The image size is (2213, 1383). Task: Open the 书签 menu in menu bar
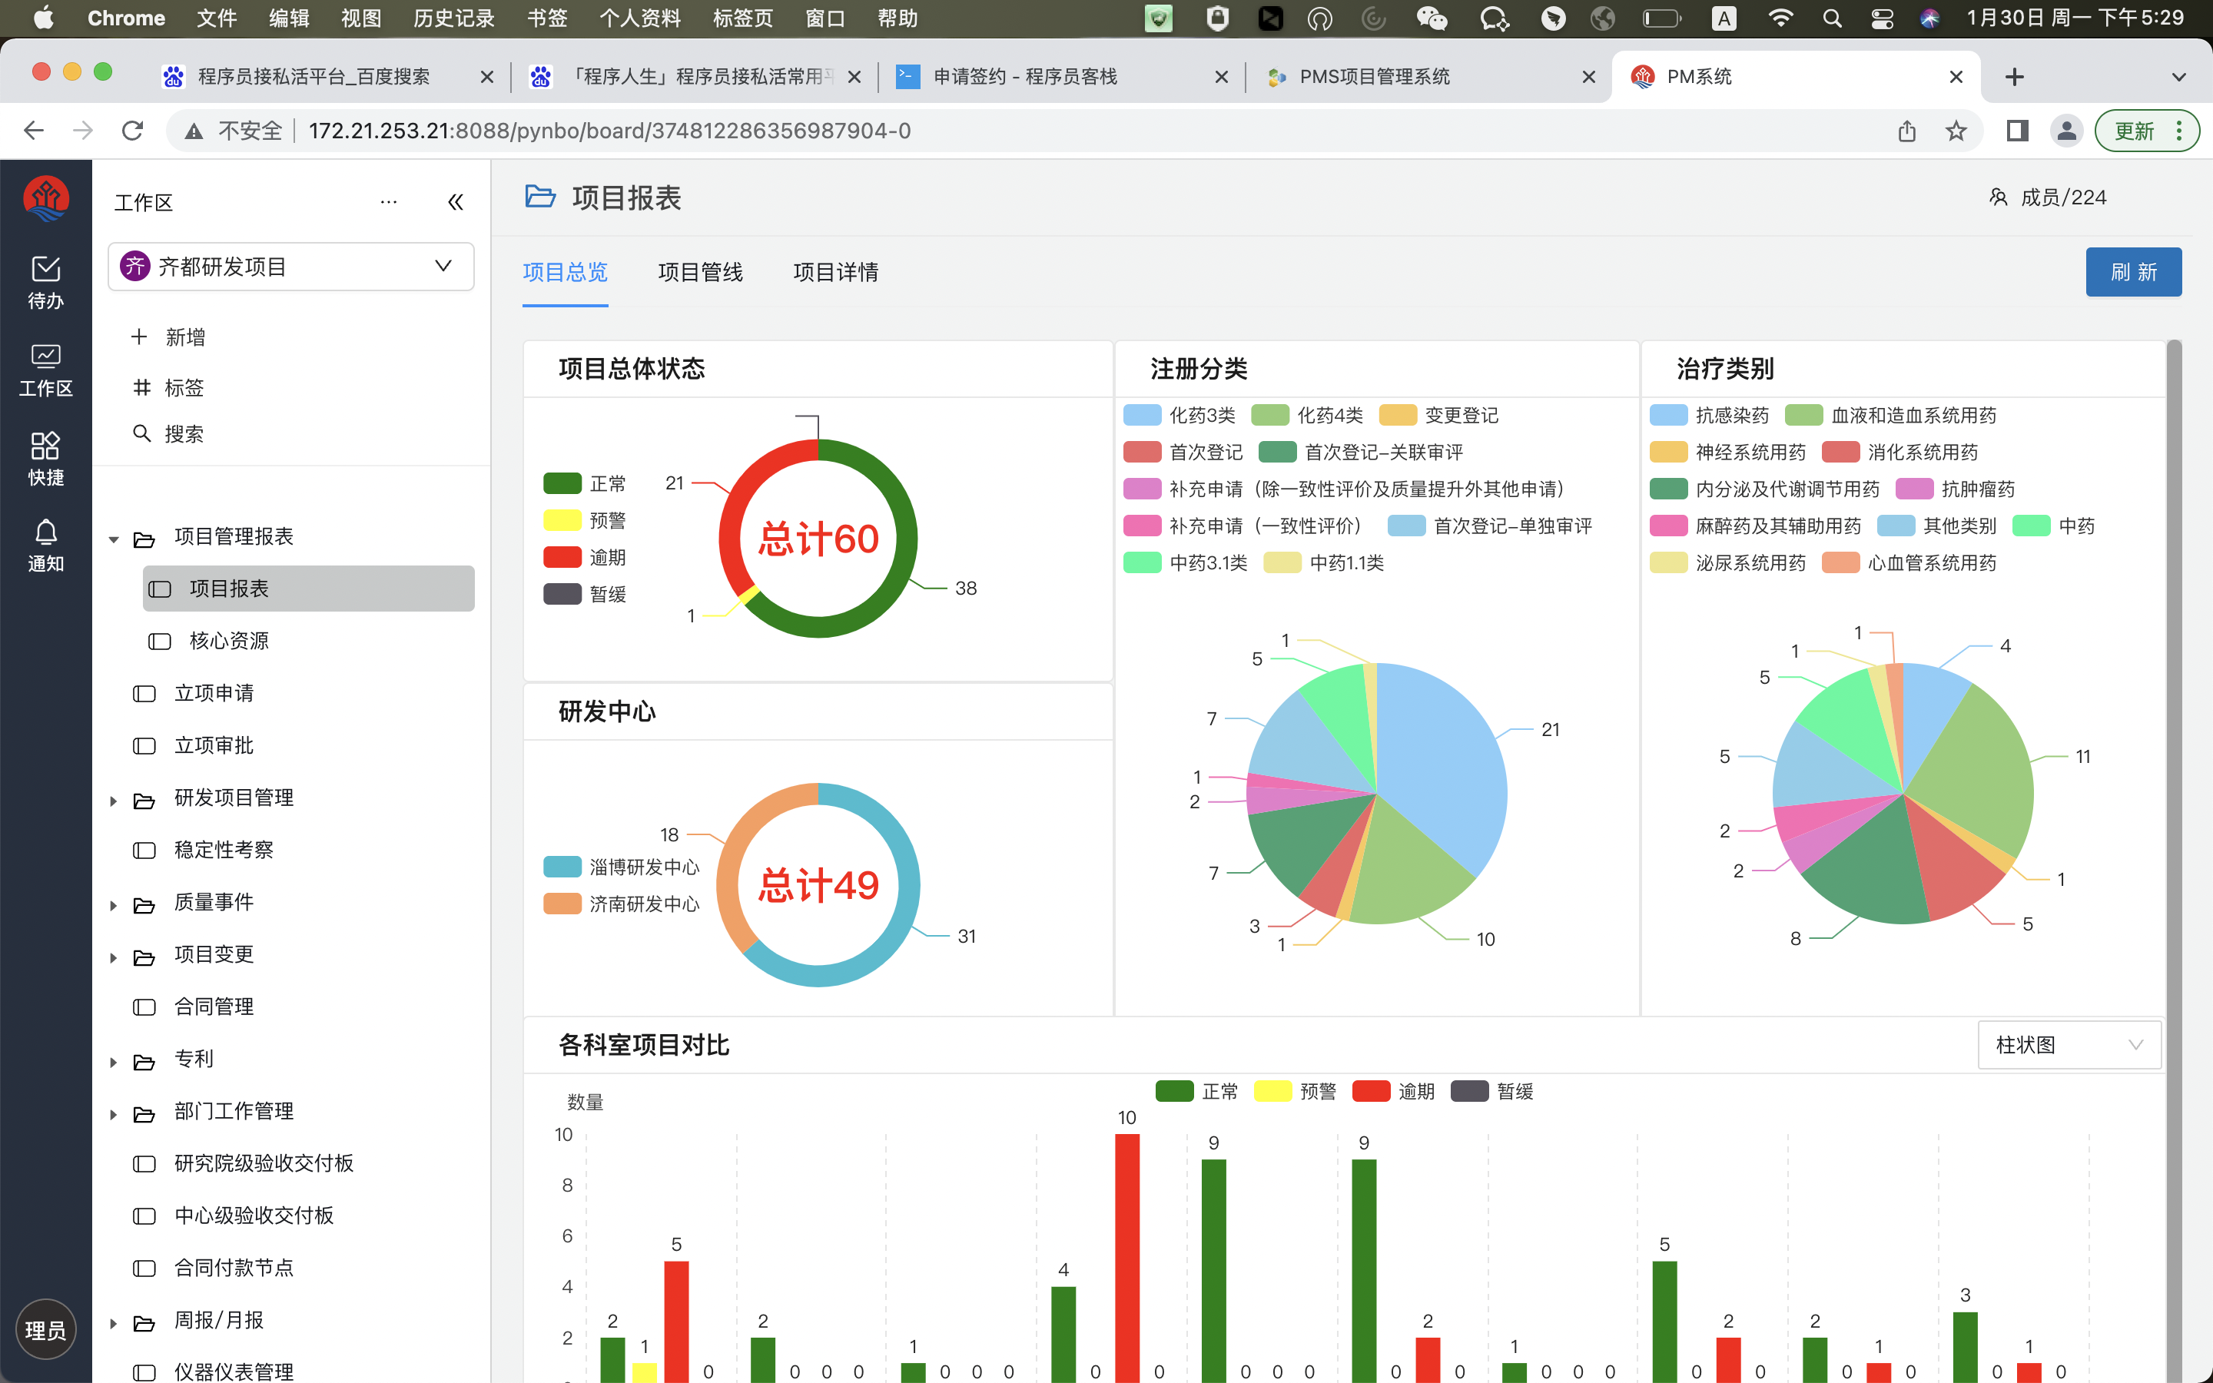tap(547, 18)
